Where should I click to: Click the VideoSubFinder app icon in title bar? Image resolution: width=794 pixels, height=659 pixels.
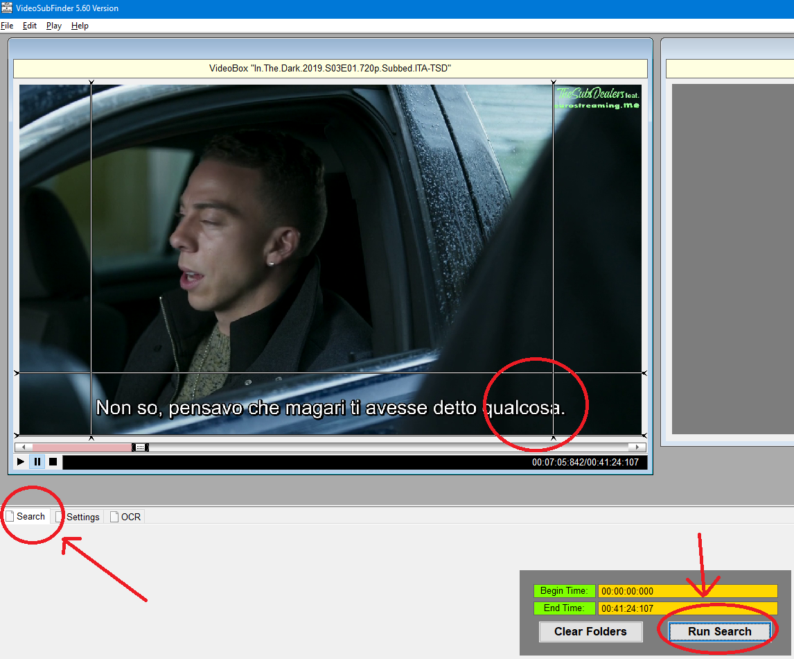7,8
